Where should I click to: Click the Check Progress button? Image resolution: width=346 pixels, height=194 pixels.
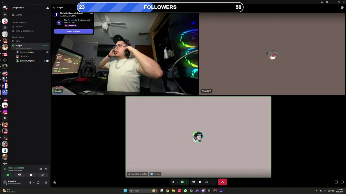[x=74, y=32]
